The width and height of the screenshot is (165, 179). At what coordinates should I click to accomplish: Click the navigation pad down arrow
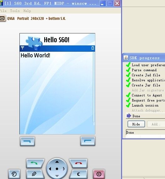[57, 176]
